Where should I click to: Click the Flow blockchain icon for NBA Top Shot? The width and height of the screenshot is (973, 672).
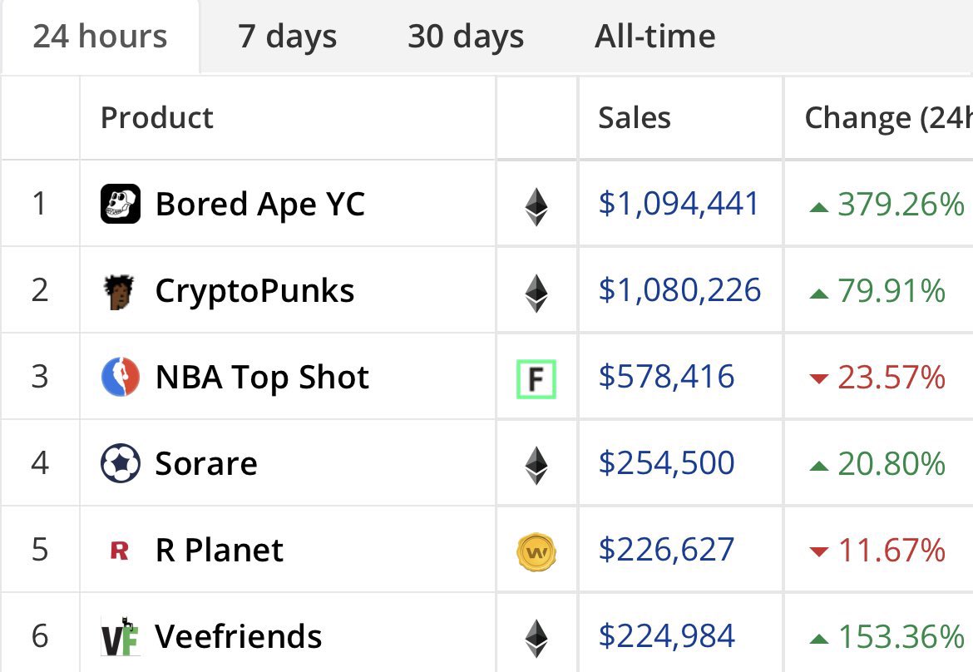(x=536, y=378)
